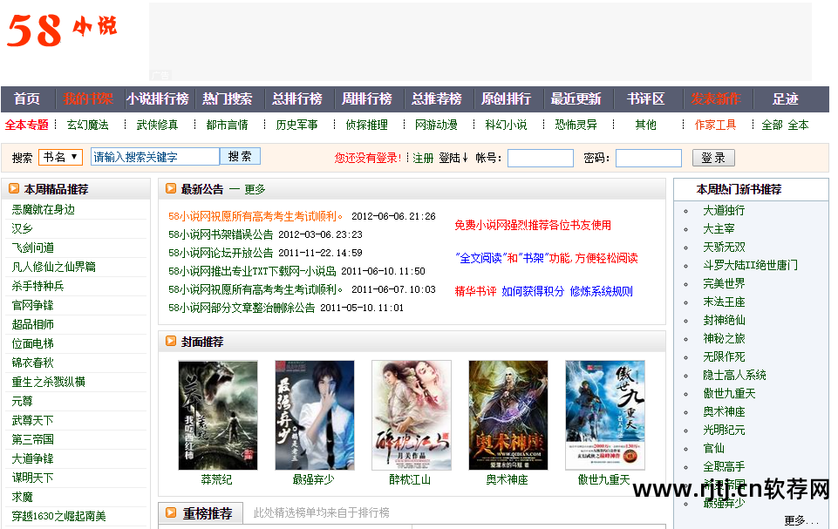The width and height of the screenshot is (838, 529).
Task: Open 作家工具 link
Action: (715, 125)
